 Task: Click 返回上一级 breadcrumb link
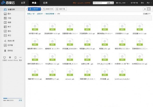point(31,14)
